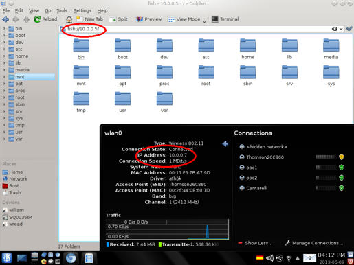Reload the current folder
Image resolution: width=354 pixels, height=265 pixels.
point(45,19)
